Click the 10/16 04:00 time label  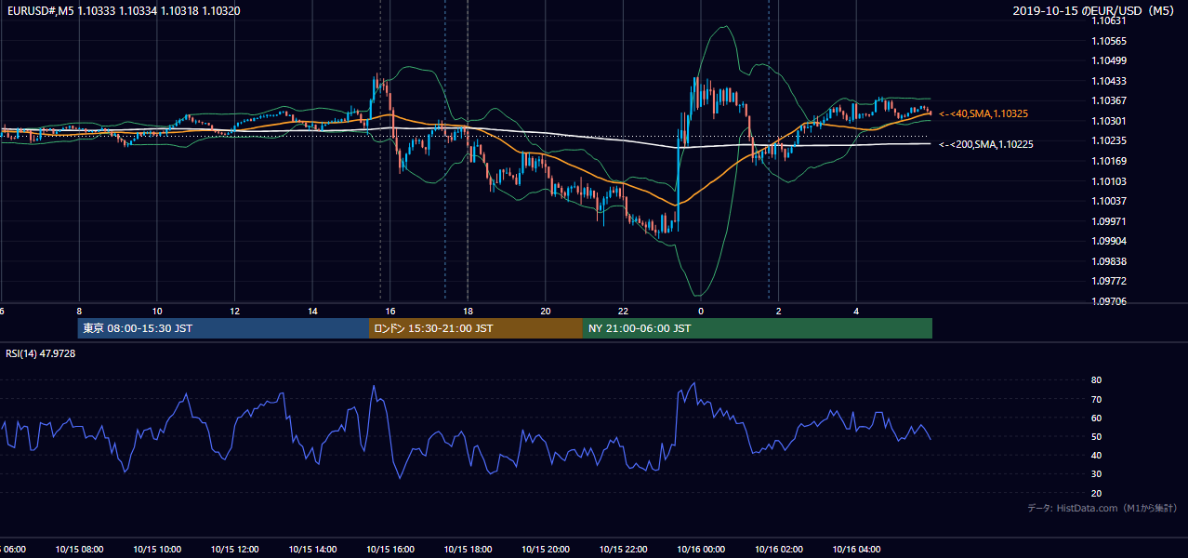pyautogui.click(x=856, y=550)
